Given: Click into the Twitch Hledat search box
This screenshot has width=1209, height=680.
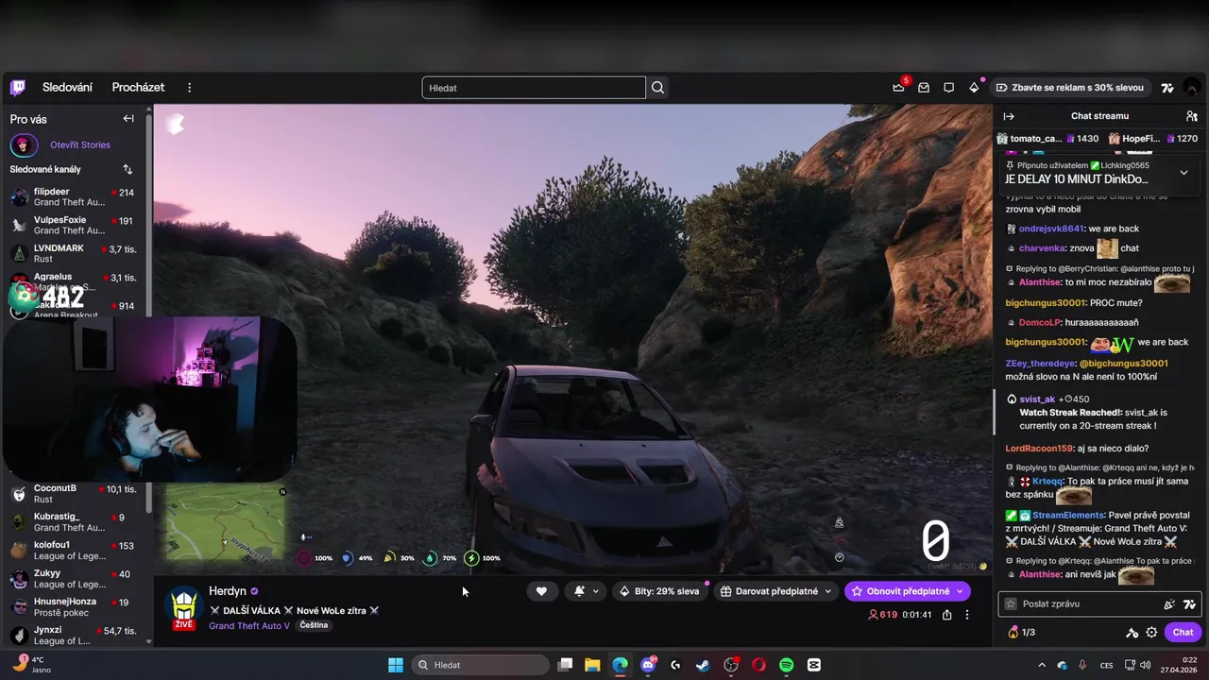Looking at the screenshot, I should 534,88.
